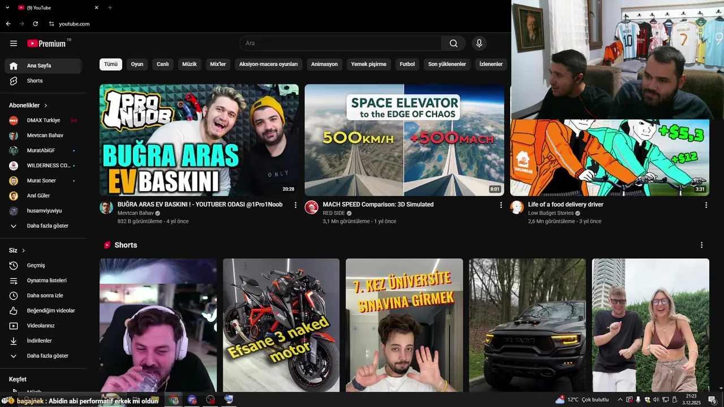Select the Canlı filter chip
Screen dimensions: 724x407
pos(163,64)
